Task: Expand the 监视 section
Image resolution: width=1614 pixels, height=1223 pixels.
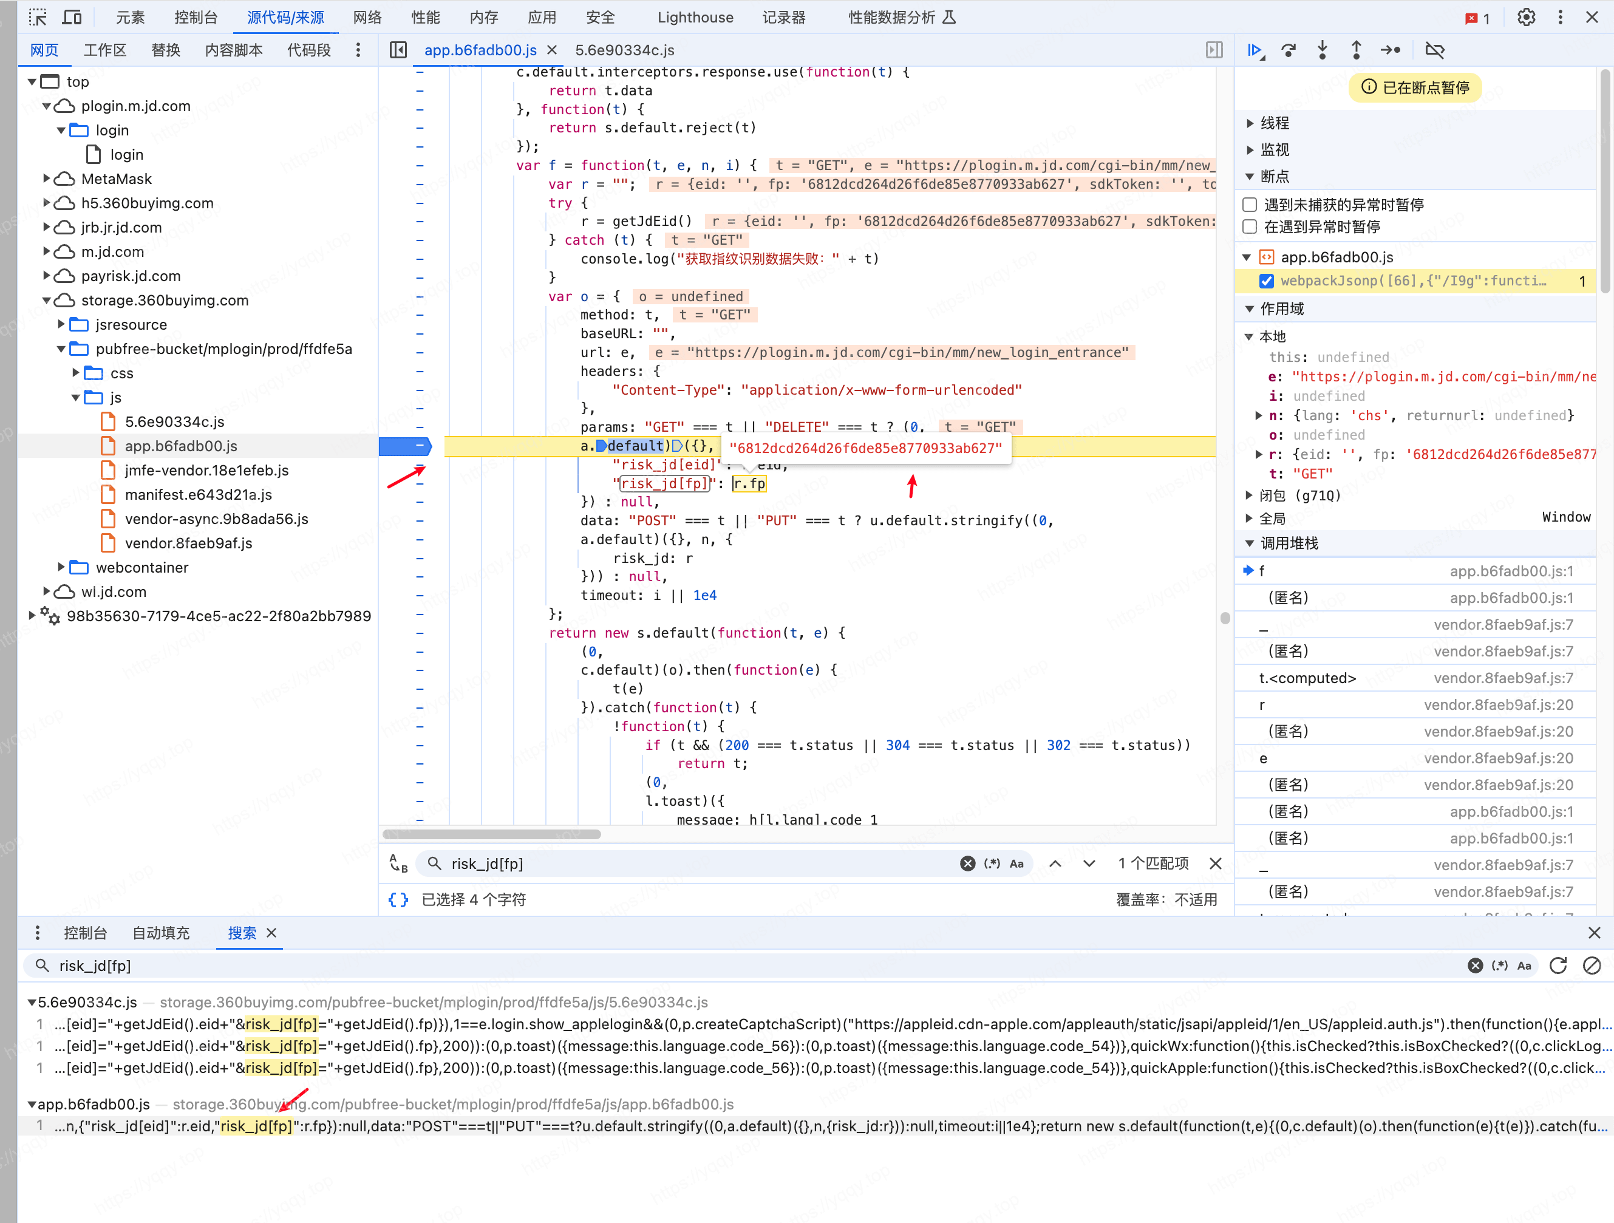Action: pos(1249,149)
